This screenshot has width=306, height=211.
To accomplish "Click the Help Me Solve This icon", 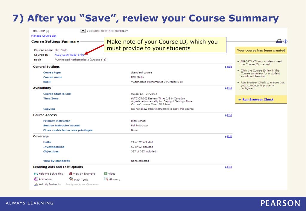I will [36, 174].
